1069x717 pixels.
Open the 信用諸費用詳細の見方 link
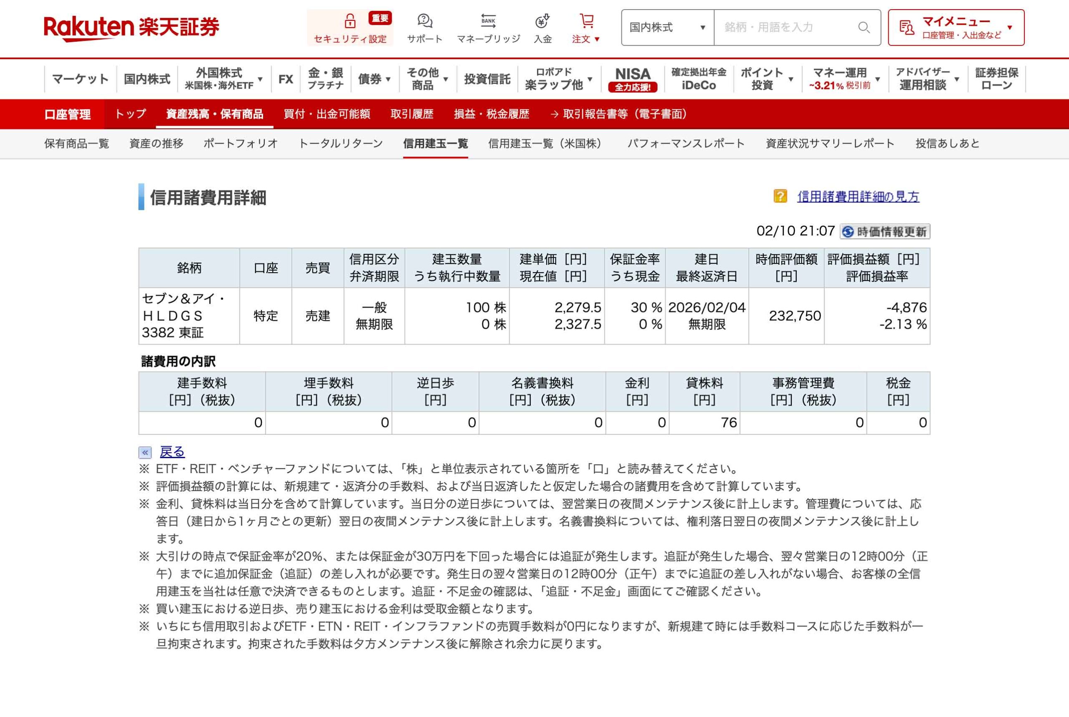[858, 197]
